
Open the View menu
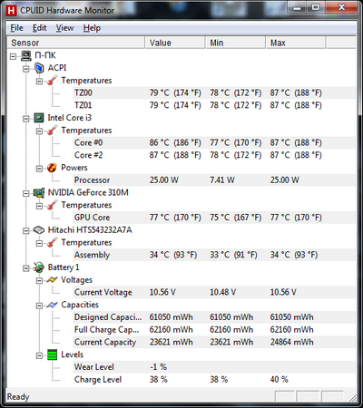click(x=64, y=28)
